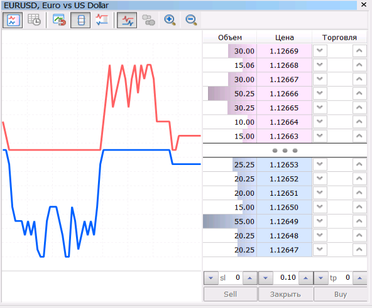
Task: Click down chevron in the 1.12650 row
Action: pos(320,207)
